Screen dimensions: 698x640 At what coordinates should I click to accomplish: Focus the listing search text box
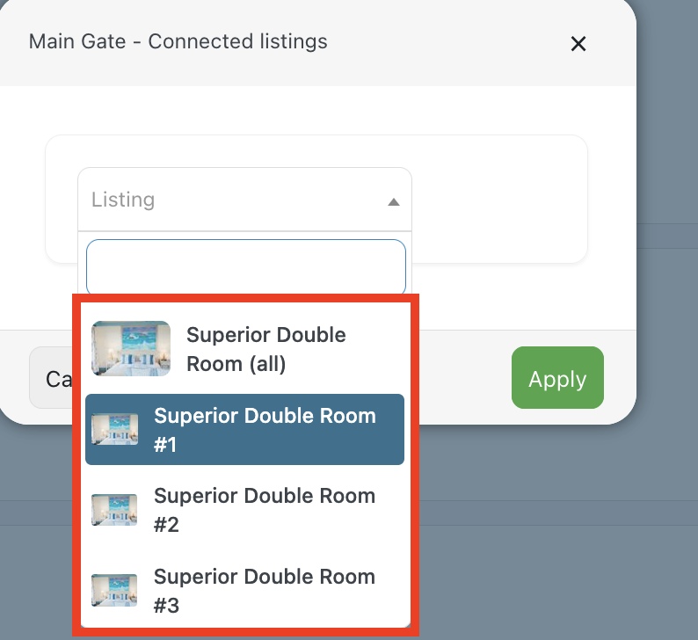coord(245,266)
